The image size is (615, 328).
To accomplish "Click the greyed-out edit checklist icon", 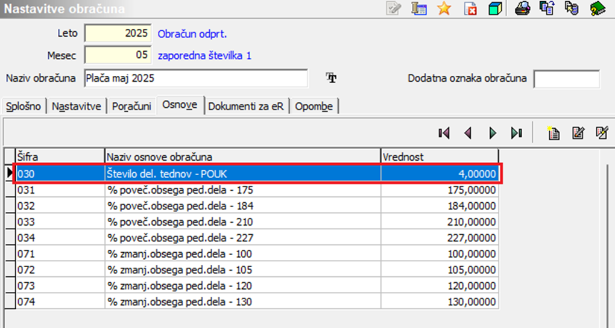I will click(393, 8).
